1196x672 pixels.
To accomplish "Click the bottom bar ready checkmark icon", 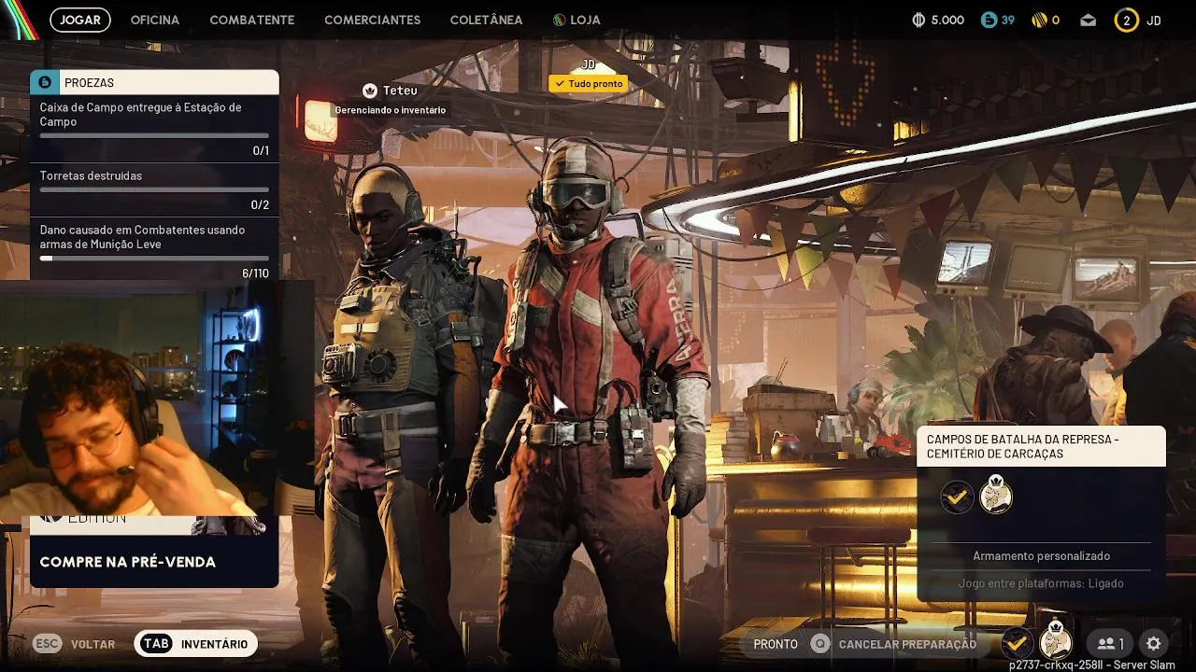I will (1017, 643).
